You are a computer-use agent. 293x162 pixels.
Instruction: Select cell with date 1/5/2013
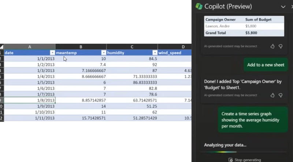[30, 82]
